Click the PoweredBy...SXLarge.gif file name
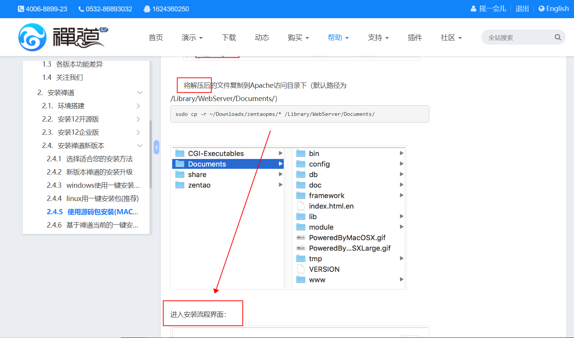Image resolution: width=574 pixels, height=338 pixels. tap(350, 248)
